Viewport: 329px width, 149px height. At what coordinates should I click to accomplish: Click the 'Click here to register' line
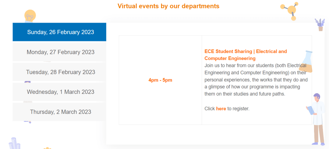point(227,109)
